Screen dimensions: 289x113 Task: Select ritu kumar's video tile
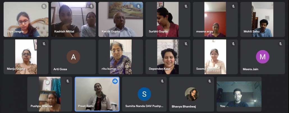click(x=121, y=57)
